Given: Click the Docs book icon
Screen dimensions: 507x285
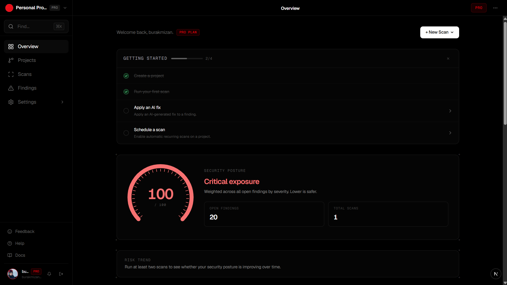Looking at the screenshot, I should [10, 255].
